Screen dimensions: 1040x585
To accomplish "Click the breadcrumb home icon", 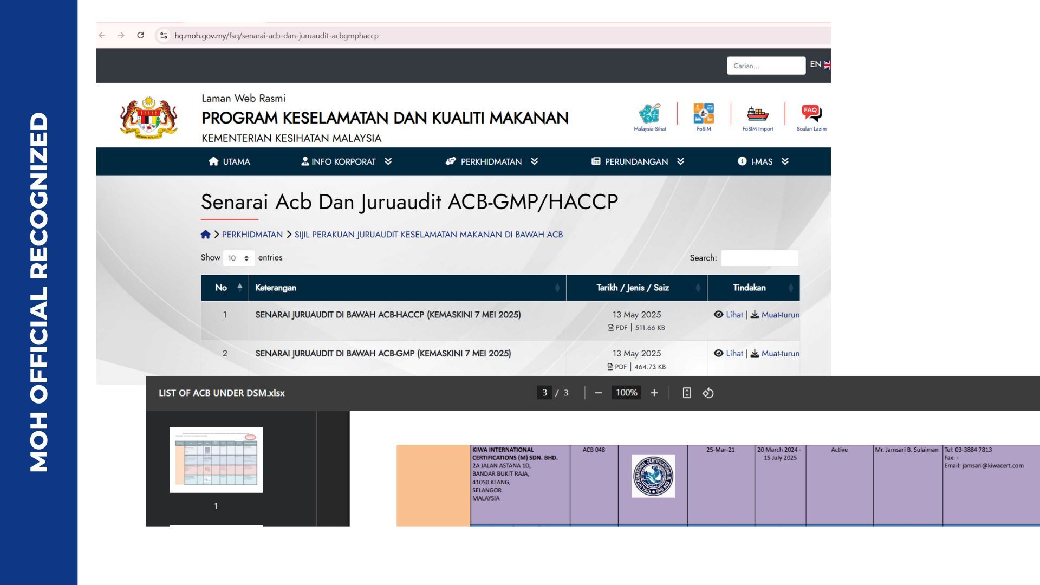I will click(x=205, y=235).
